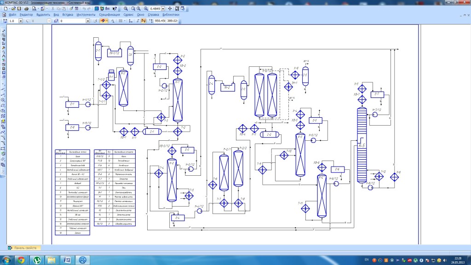
Task: Open the Выделить menu
Action: pyautogui.click(x=43, y=14)
